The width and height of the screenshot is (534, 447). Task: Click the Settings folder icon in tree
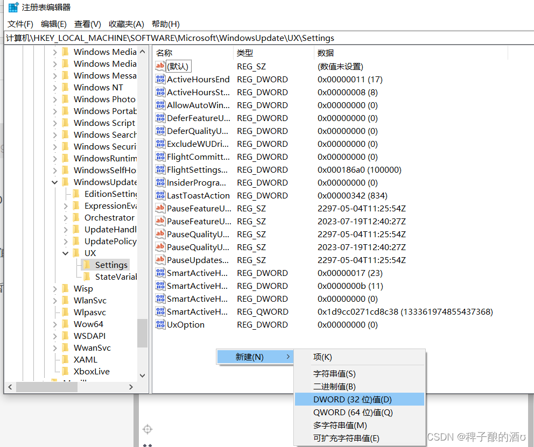(87, 265)
